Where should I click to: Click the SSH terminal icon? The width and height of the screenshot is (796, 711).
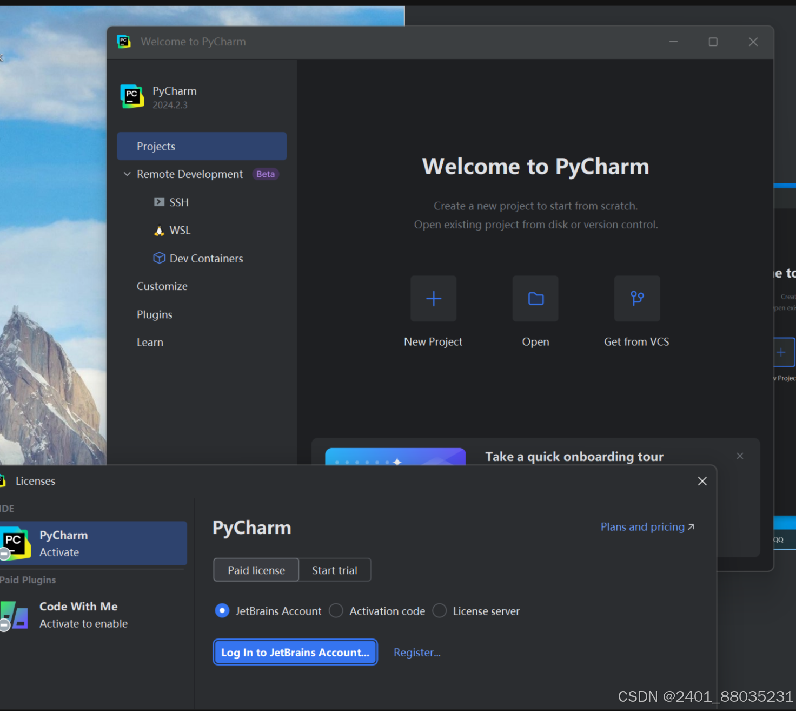pyautogui.click(x=159, y=202)
